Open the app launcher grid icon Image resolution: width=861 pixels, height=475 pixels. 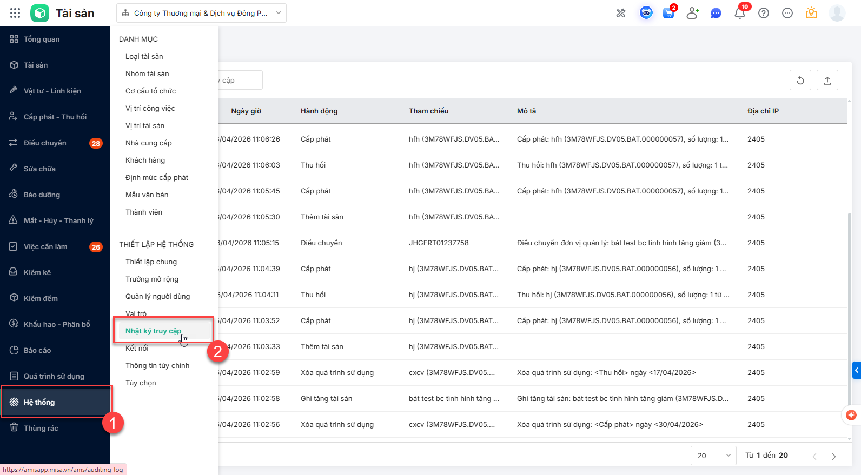[15, 13]
